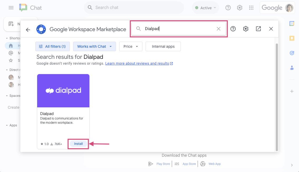Image resolution: width=299 pixels, height=172 pixels.
Task: Click the new chat compose icon
Action: click(x=11, y=24)
